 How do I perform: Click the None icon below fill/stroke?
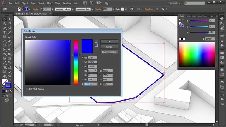[x=10, y=91]
